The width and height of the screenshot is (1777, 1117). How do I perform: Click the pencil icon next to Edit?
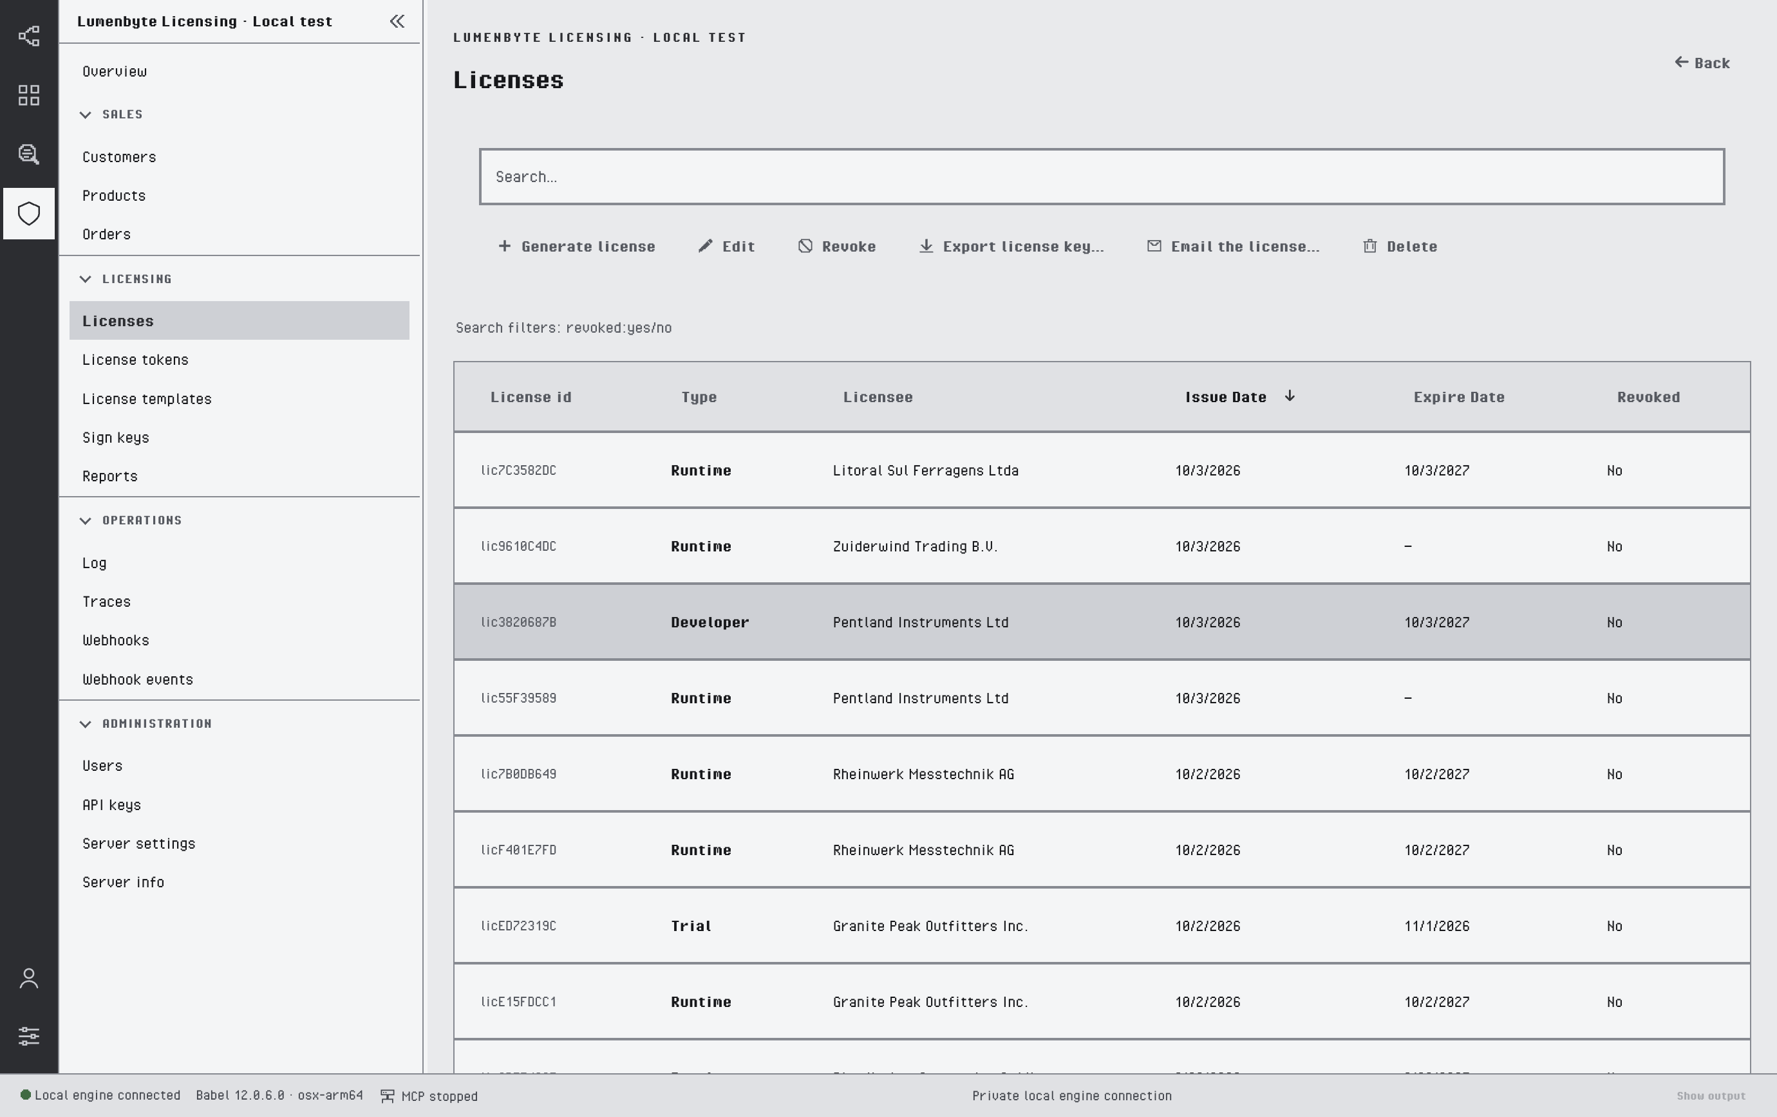point(706,246)
